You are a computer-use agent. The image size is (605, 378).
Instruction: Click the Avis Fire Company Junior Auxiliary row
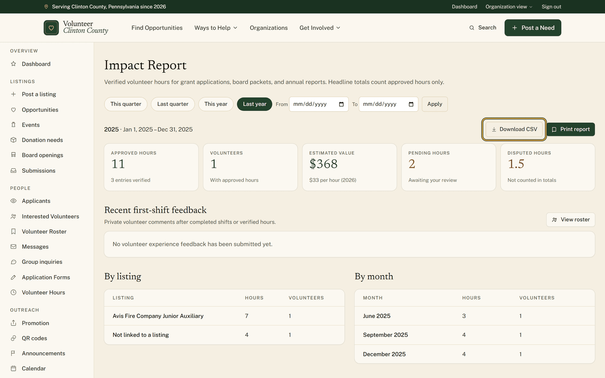pos(224,316)
